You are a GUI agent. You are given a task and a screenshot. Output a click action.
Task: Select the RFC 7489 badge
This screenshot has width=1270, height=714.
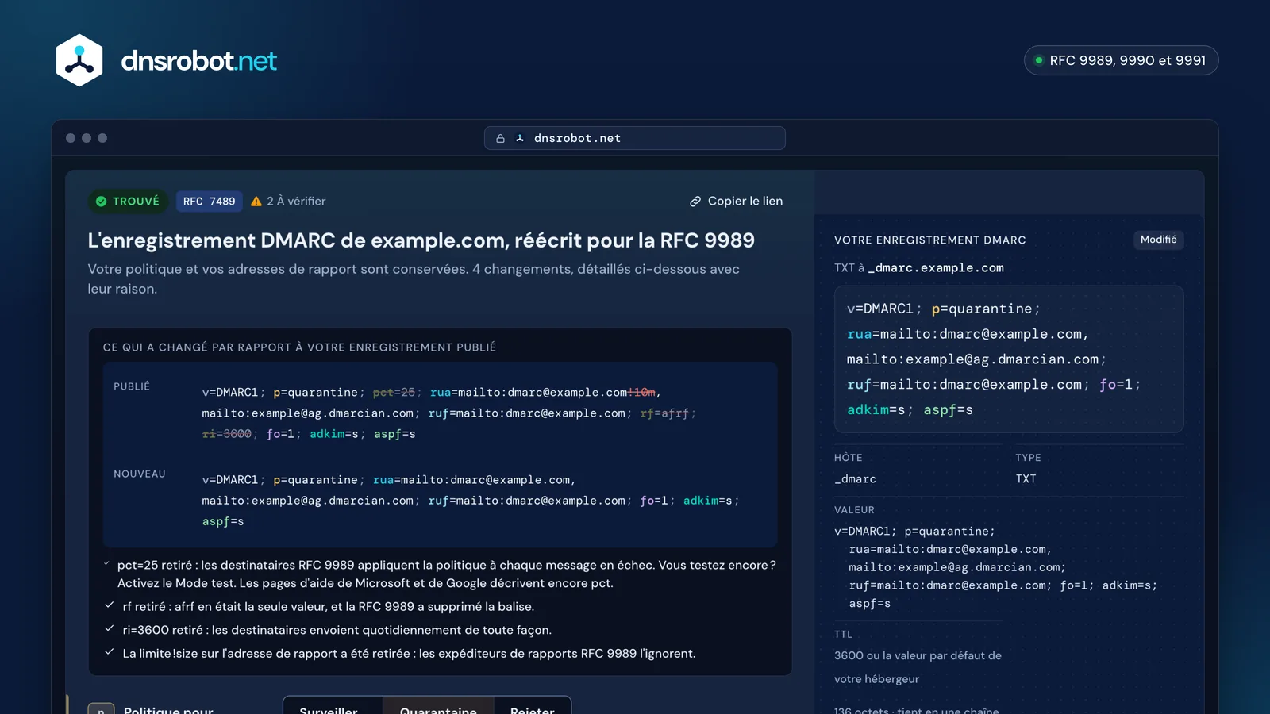click(209, 202)
